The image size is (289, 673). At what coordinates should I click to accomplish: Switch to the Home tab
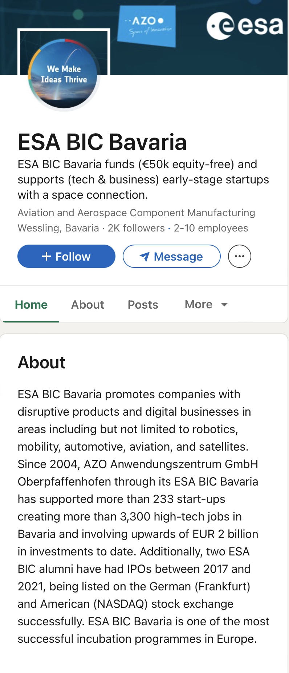pos(31,305)
